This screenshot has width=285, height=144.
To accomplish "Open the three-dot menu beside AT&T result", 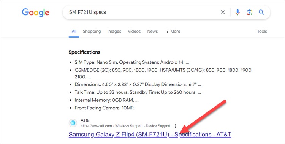I will coord(176,126).
